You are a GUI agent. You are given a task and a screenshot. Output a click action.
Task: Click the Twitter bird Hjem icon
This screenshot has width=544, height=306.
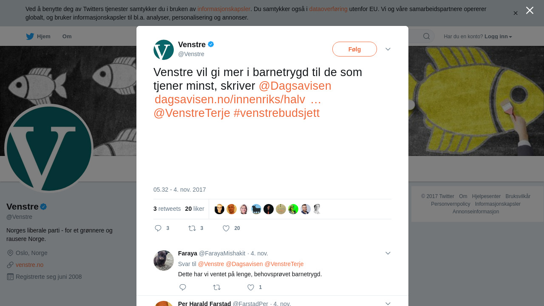30,36
